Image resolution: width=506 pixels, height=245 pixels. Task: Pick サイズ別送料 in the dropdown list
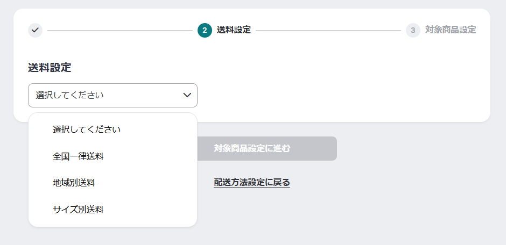[78, 210]
